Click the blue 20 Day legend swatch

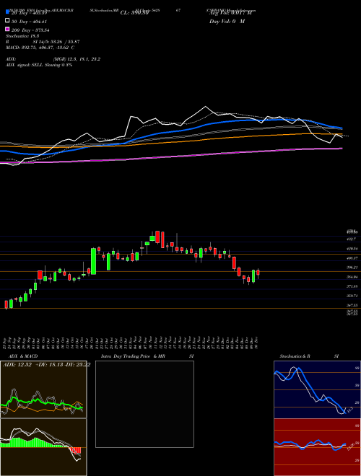[7, 12]
